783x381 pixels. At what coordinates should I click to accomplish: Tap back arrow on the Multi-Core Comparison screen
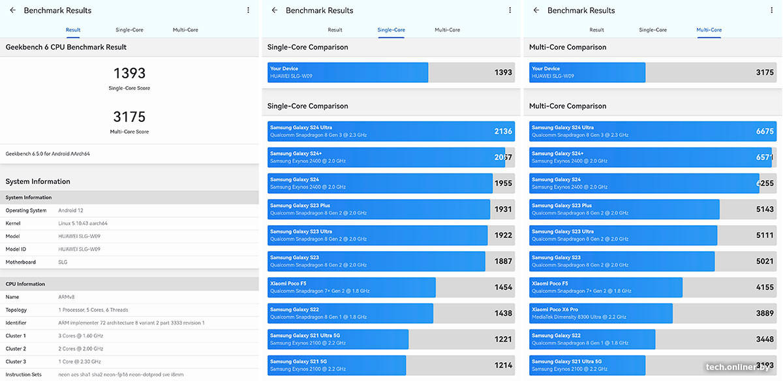tap(536, 10)
